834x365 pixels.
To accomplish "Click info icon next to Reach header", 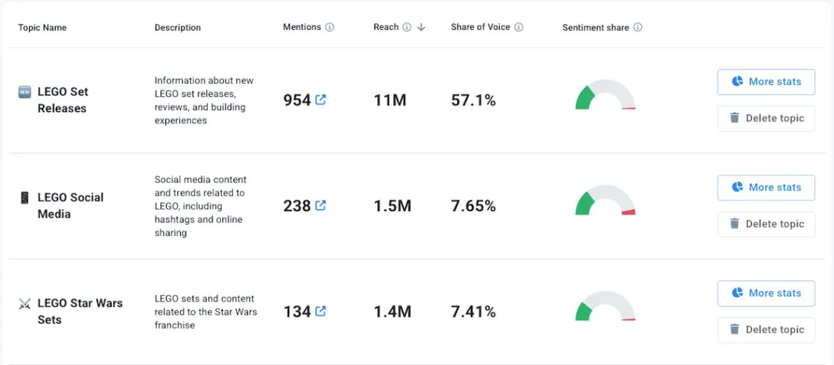I will (407, 27).
